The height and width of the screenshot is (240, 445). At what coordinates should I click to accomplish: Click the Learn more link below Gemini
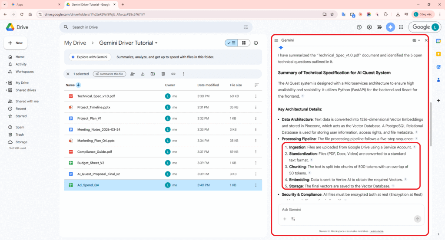click(376, 231)
